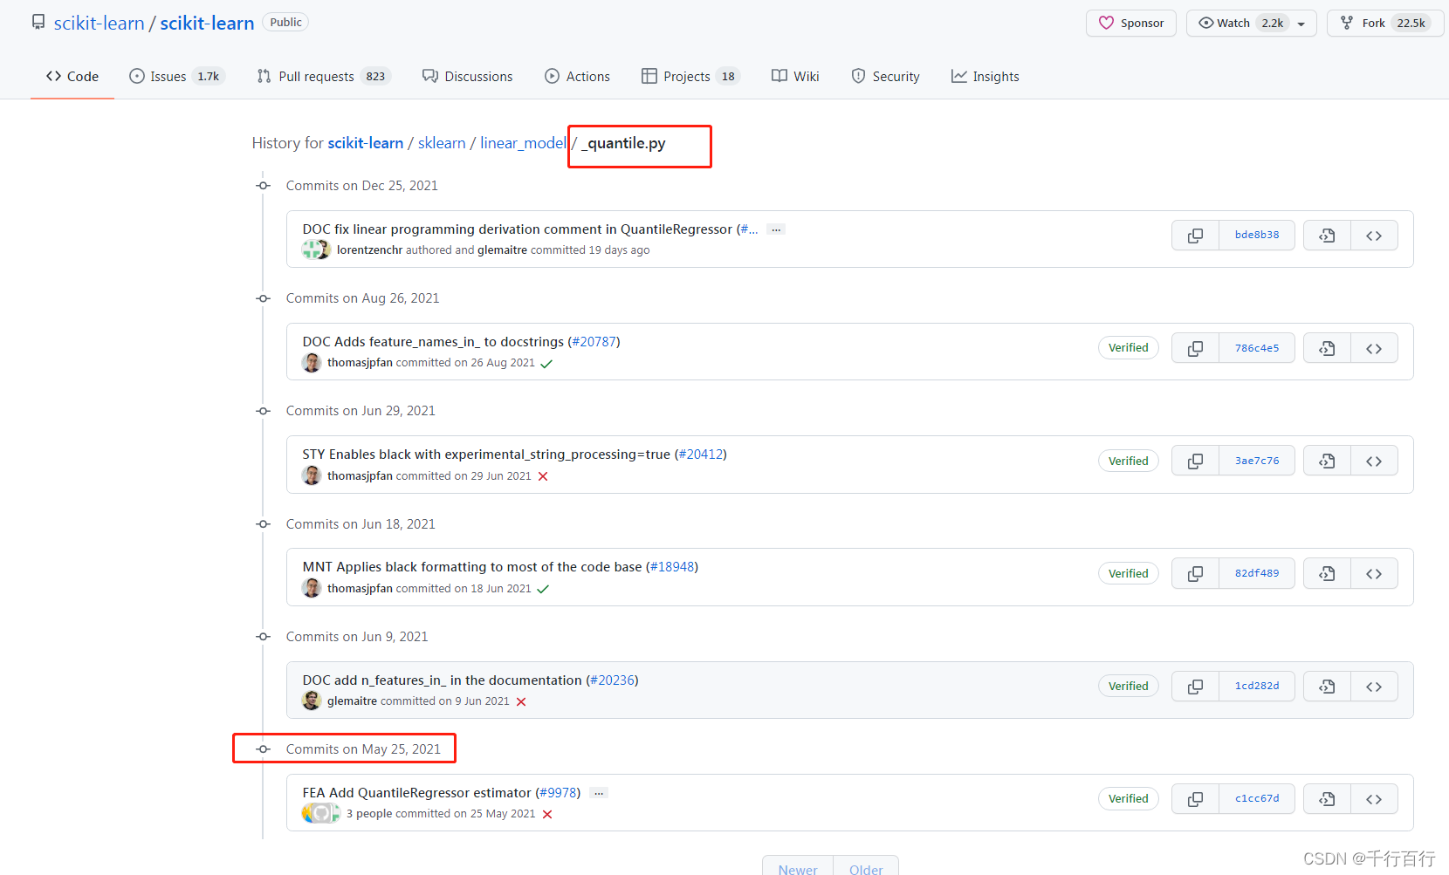Click the Watch eye icon
Viewport: 1449px width, 875px height.
(x=1205, y=23)
